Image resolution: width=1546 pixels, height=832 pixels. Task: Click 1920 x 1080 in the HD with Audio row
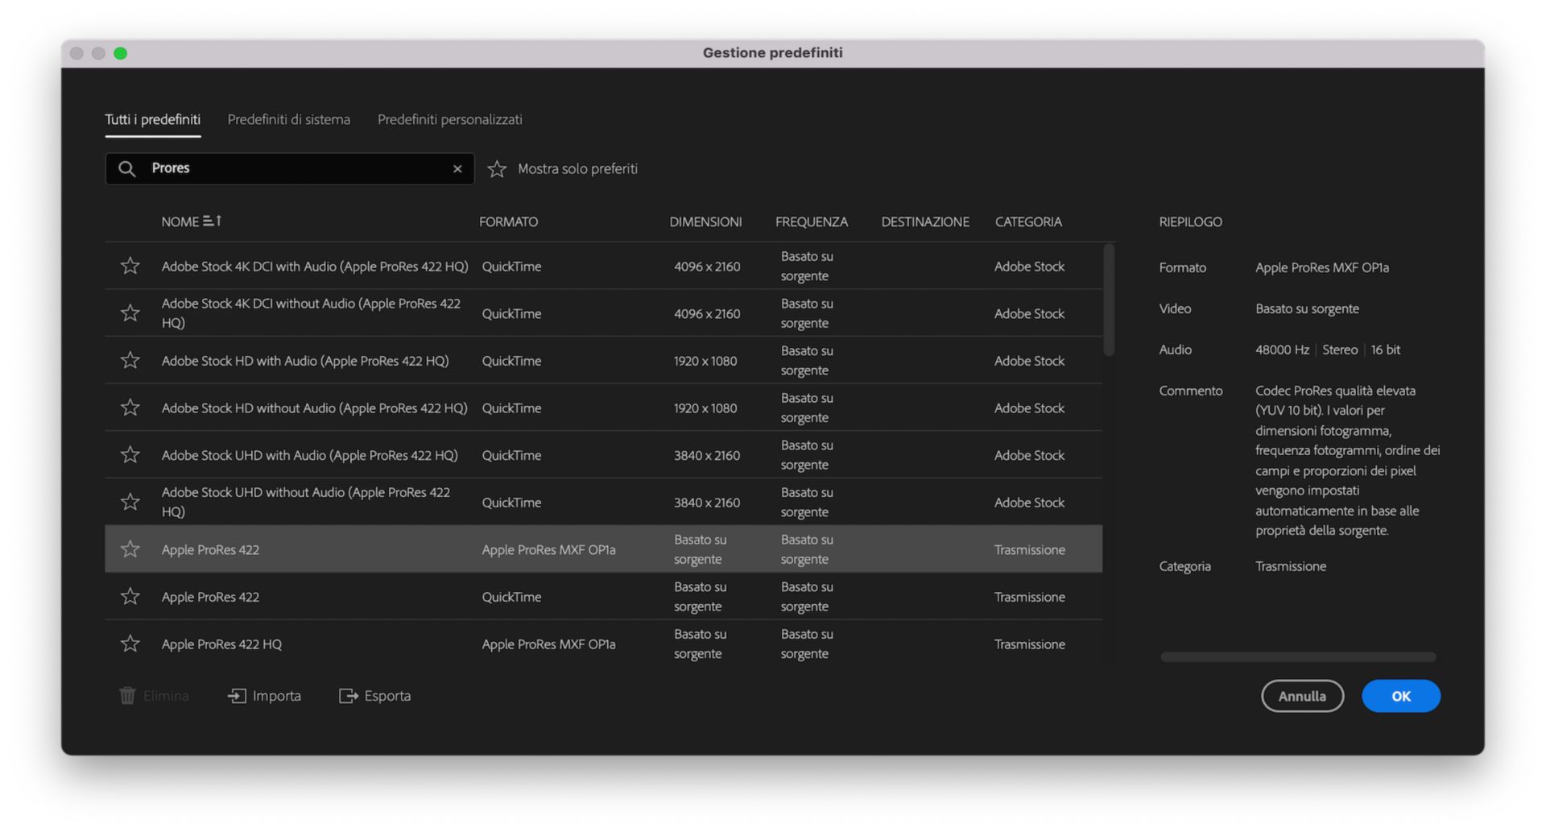pos(705,361)
